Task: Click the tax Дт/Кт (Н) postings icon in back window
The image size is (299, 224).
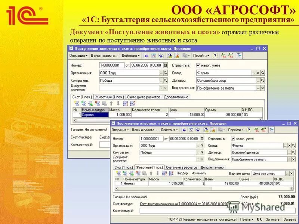Action: [x=231, y=56]
